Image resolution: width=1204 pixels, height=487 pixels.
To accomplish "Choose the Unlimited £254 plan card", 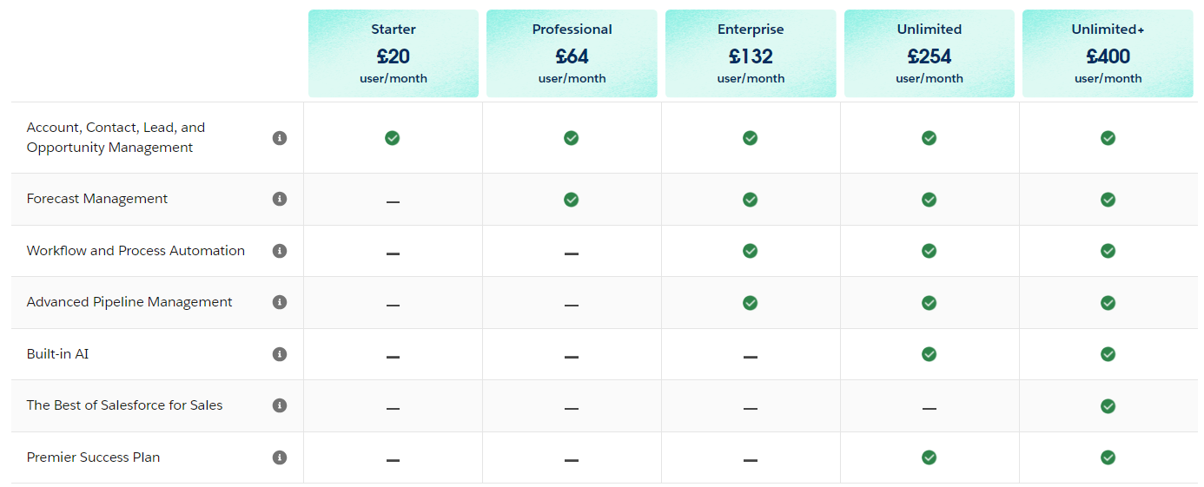I will coord(929,54).
